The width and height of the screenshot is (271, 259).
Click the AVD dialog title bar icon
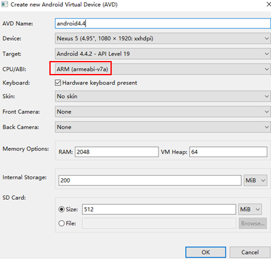[4, 4]
